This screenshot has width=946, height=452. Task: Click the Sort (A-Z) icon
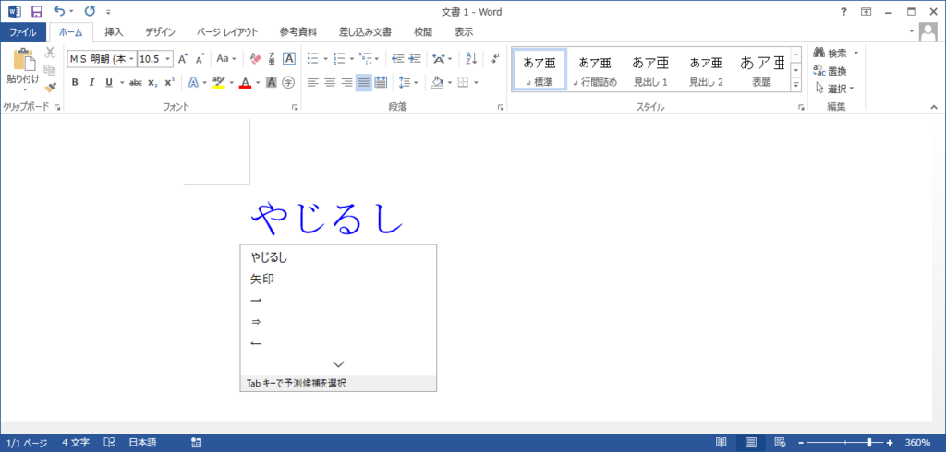(x=471, y=58)
